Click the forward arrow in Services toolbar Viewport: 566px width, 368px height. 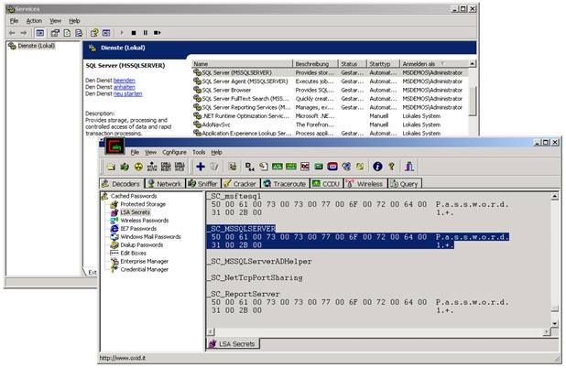(24, 33)
